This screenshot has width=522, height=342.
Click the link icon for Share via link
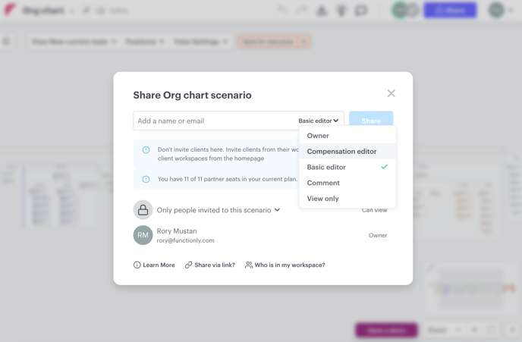188,265
